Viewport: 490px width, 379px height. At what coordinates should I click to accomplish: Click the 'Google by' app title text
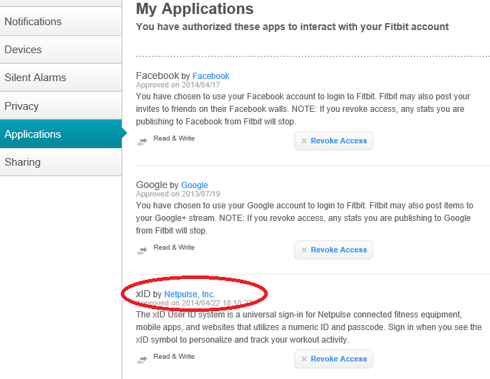tap(157, 185)
